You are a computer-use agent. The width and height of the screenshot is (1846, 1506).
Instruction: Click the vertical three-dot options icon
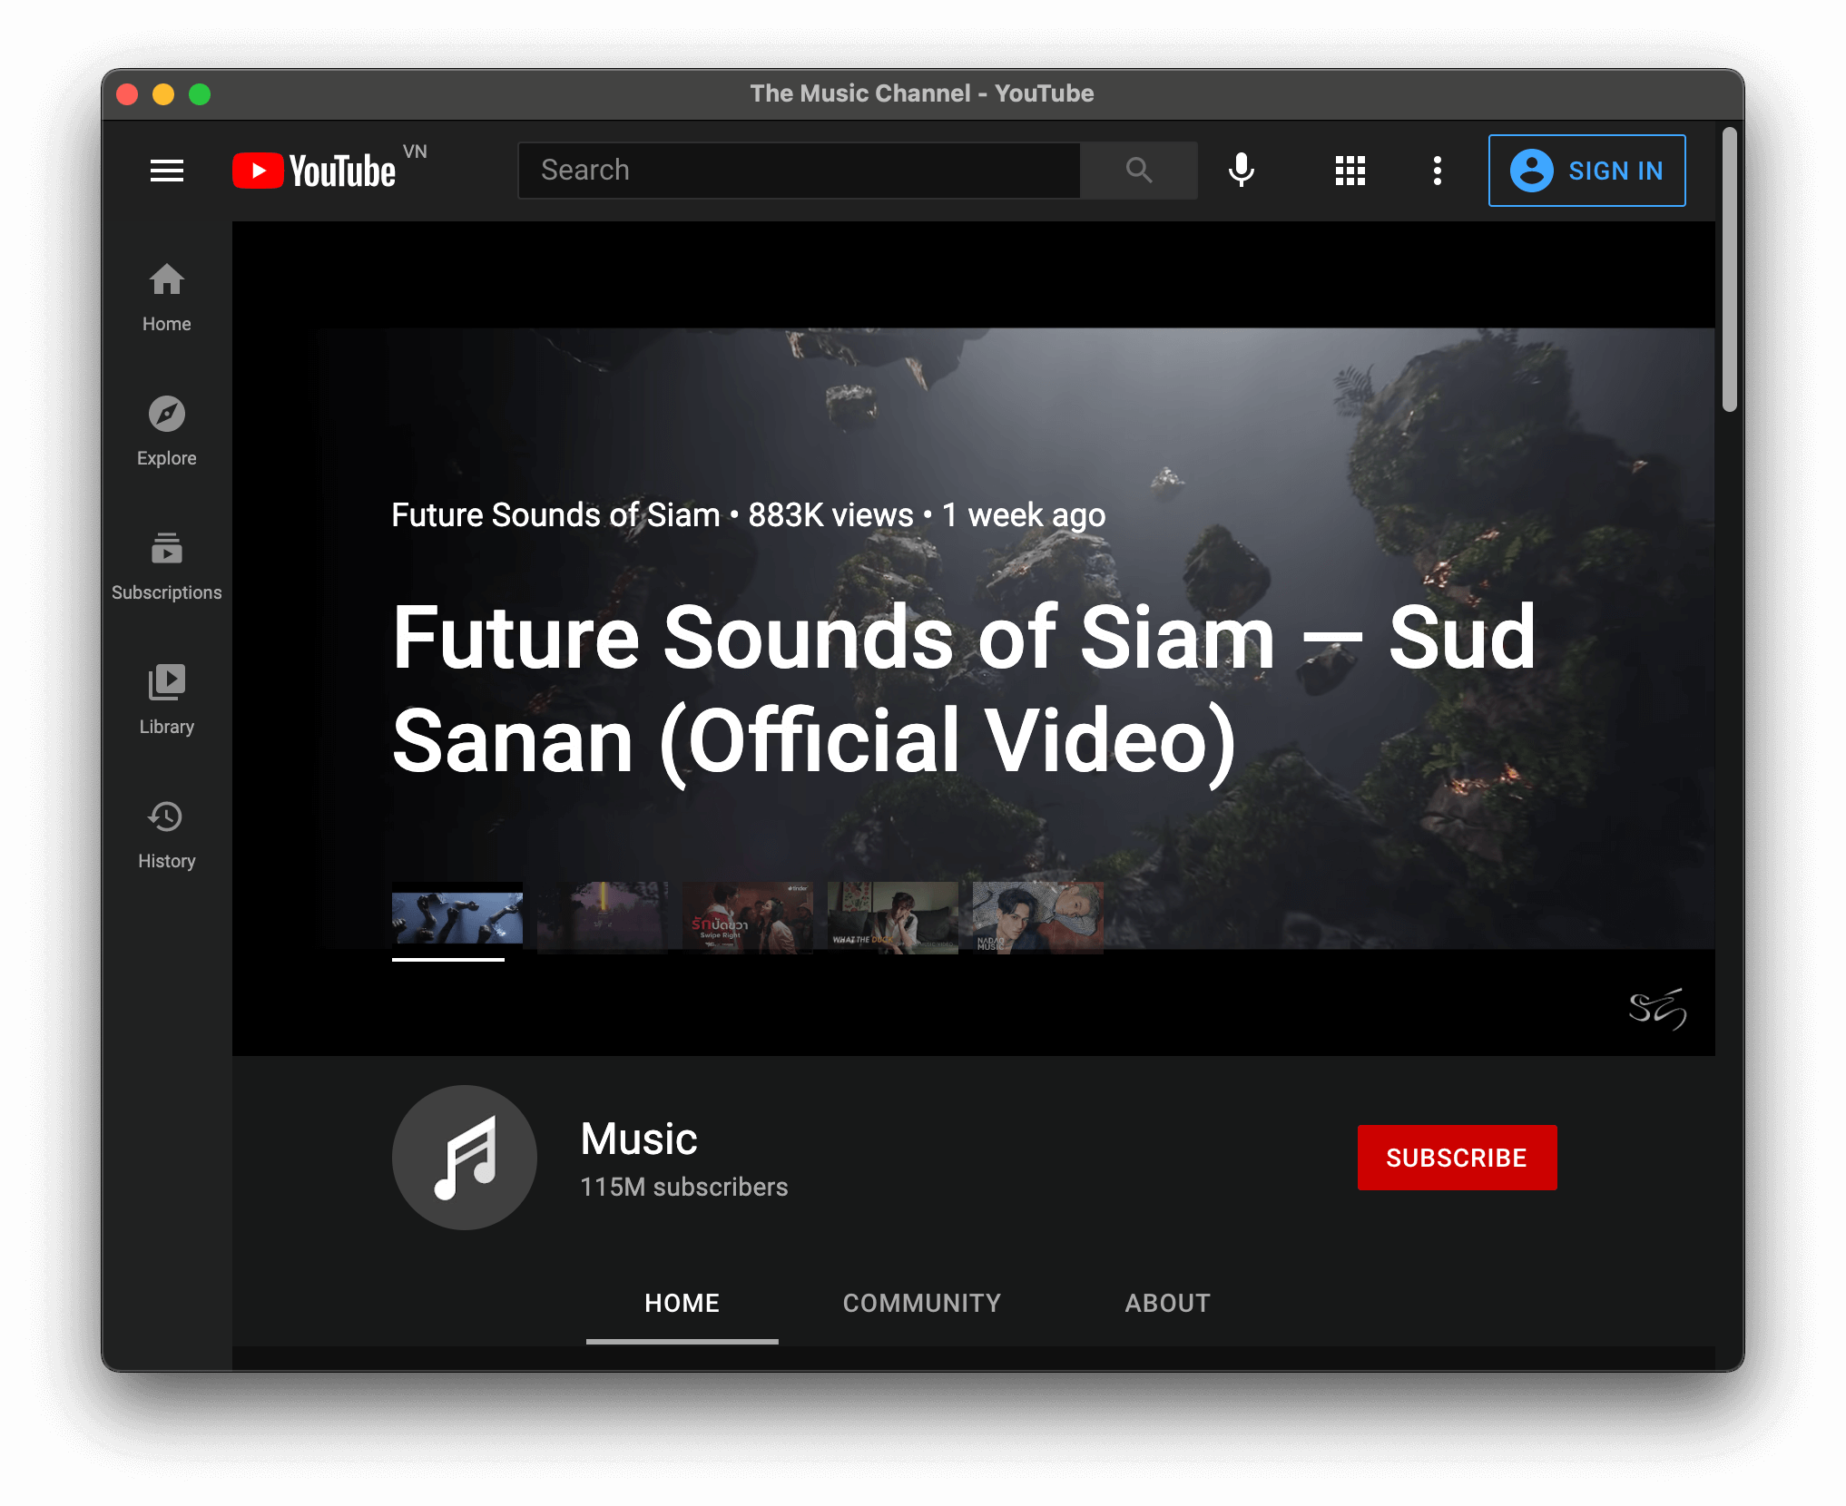tap(1437, 170)
